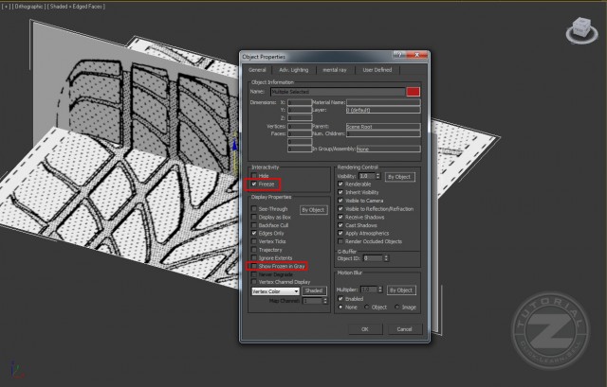Image resolution: width=607 pixels, height=387 pixels.
Task: Toggle Never Degrade checkbox
Action: tap(254, 274)
